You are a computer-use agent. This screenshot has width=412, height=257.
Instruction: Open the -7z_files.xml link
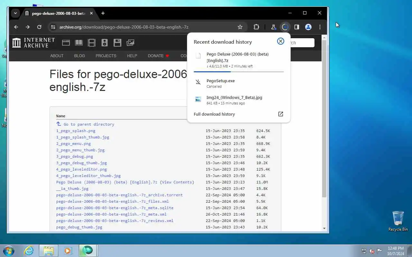point(113,201)
